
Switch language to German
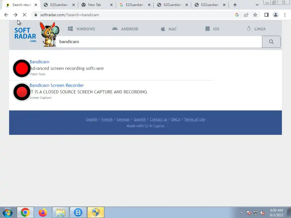123,120
